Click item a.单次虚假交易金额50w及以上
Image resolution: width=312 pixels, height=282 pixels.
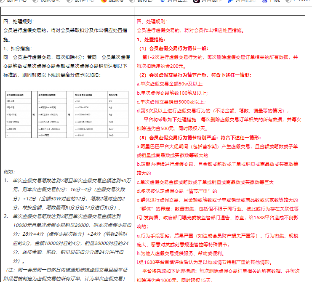(x=170, y=84)
